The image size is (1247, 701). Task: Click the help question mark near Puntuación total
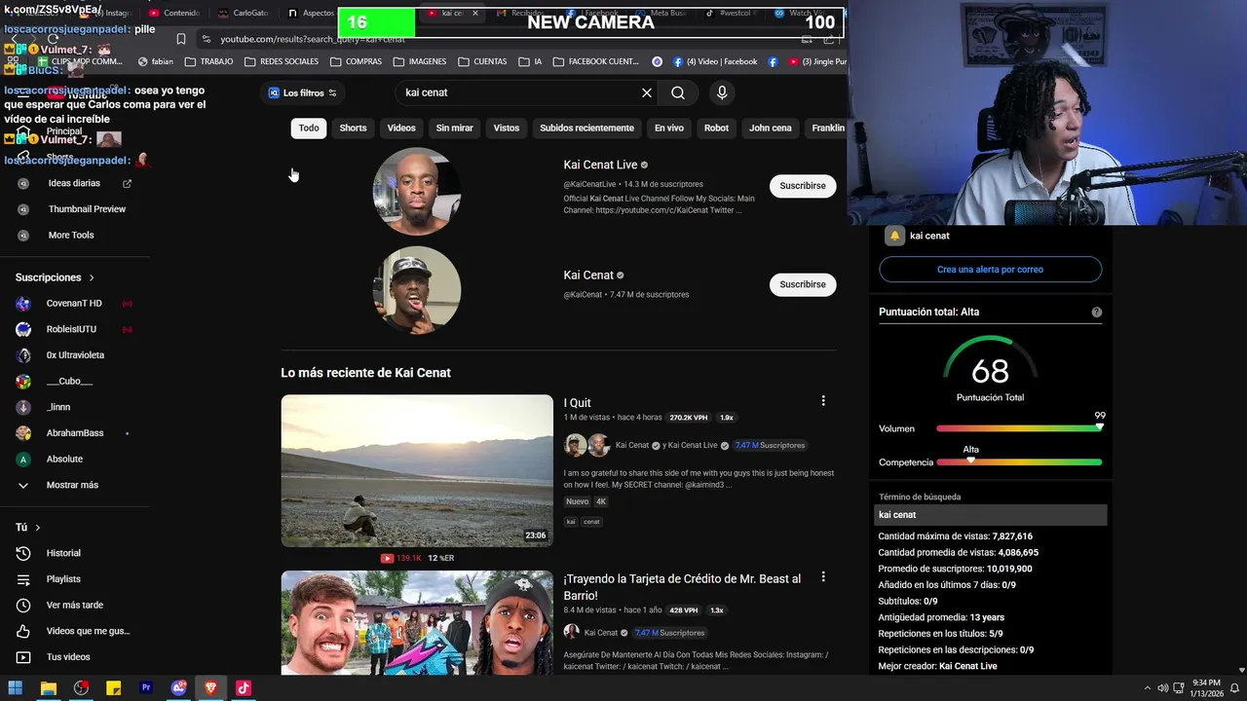click(x=1097, y=313)
